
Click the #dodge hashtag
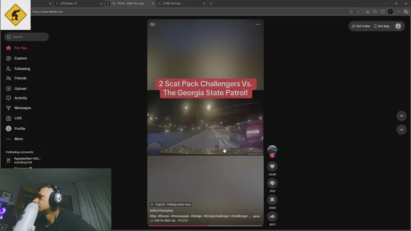pos(196,216)
